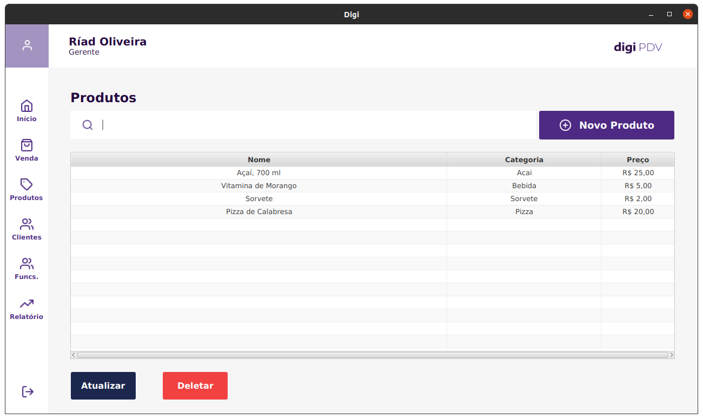Focus the product search field
Viewport: 703px width, 419px height.
[x=303, y=125]
